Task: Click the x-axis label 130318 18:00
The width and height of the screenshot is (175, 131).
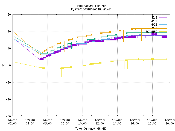Action: click(152, 122)
